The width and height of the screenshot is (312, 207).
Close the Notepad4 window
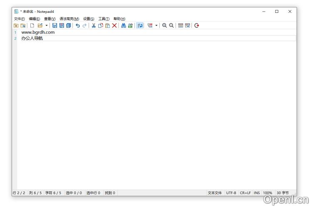click(x=290, y=12)
